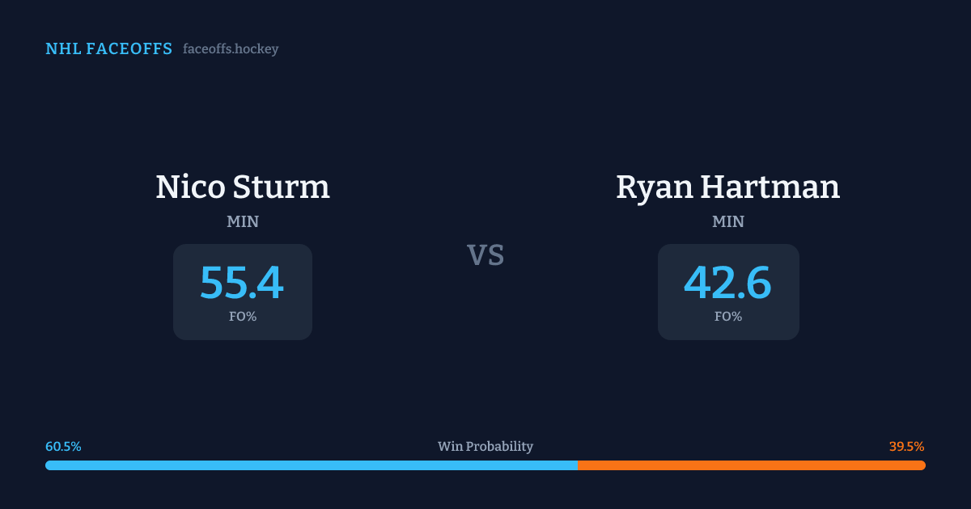Select the Ryan Hartman player name
This screenshot has width=971, height=509.
727,187
